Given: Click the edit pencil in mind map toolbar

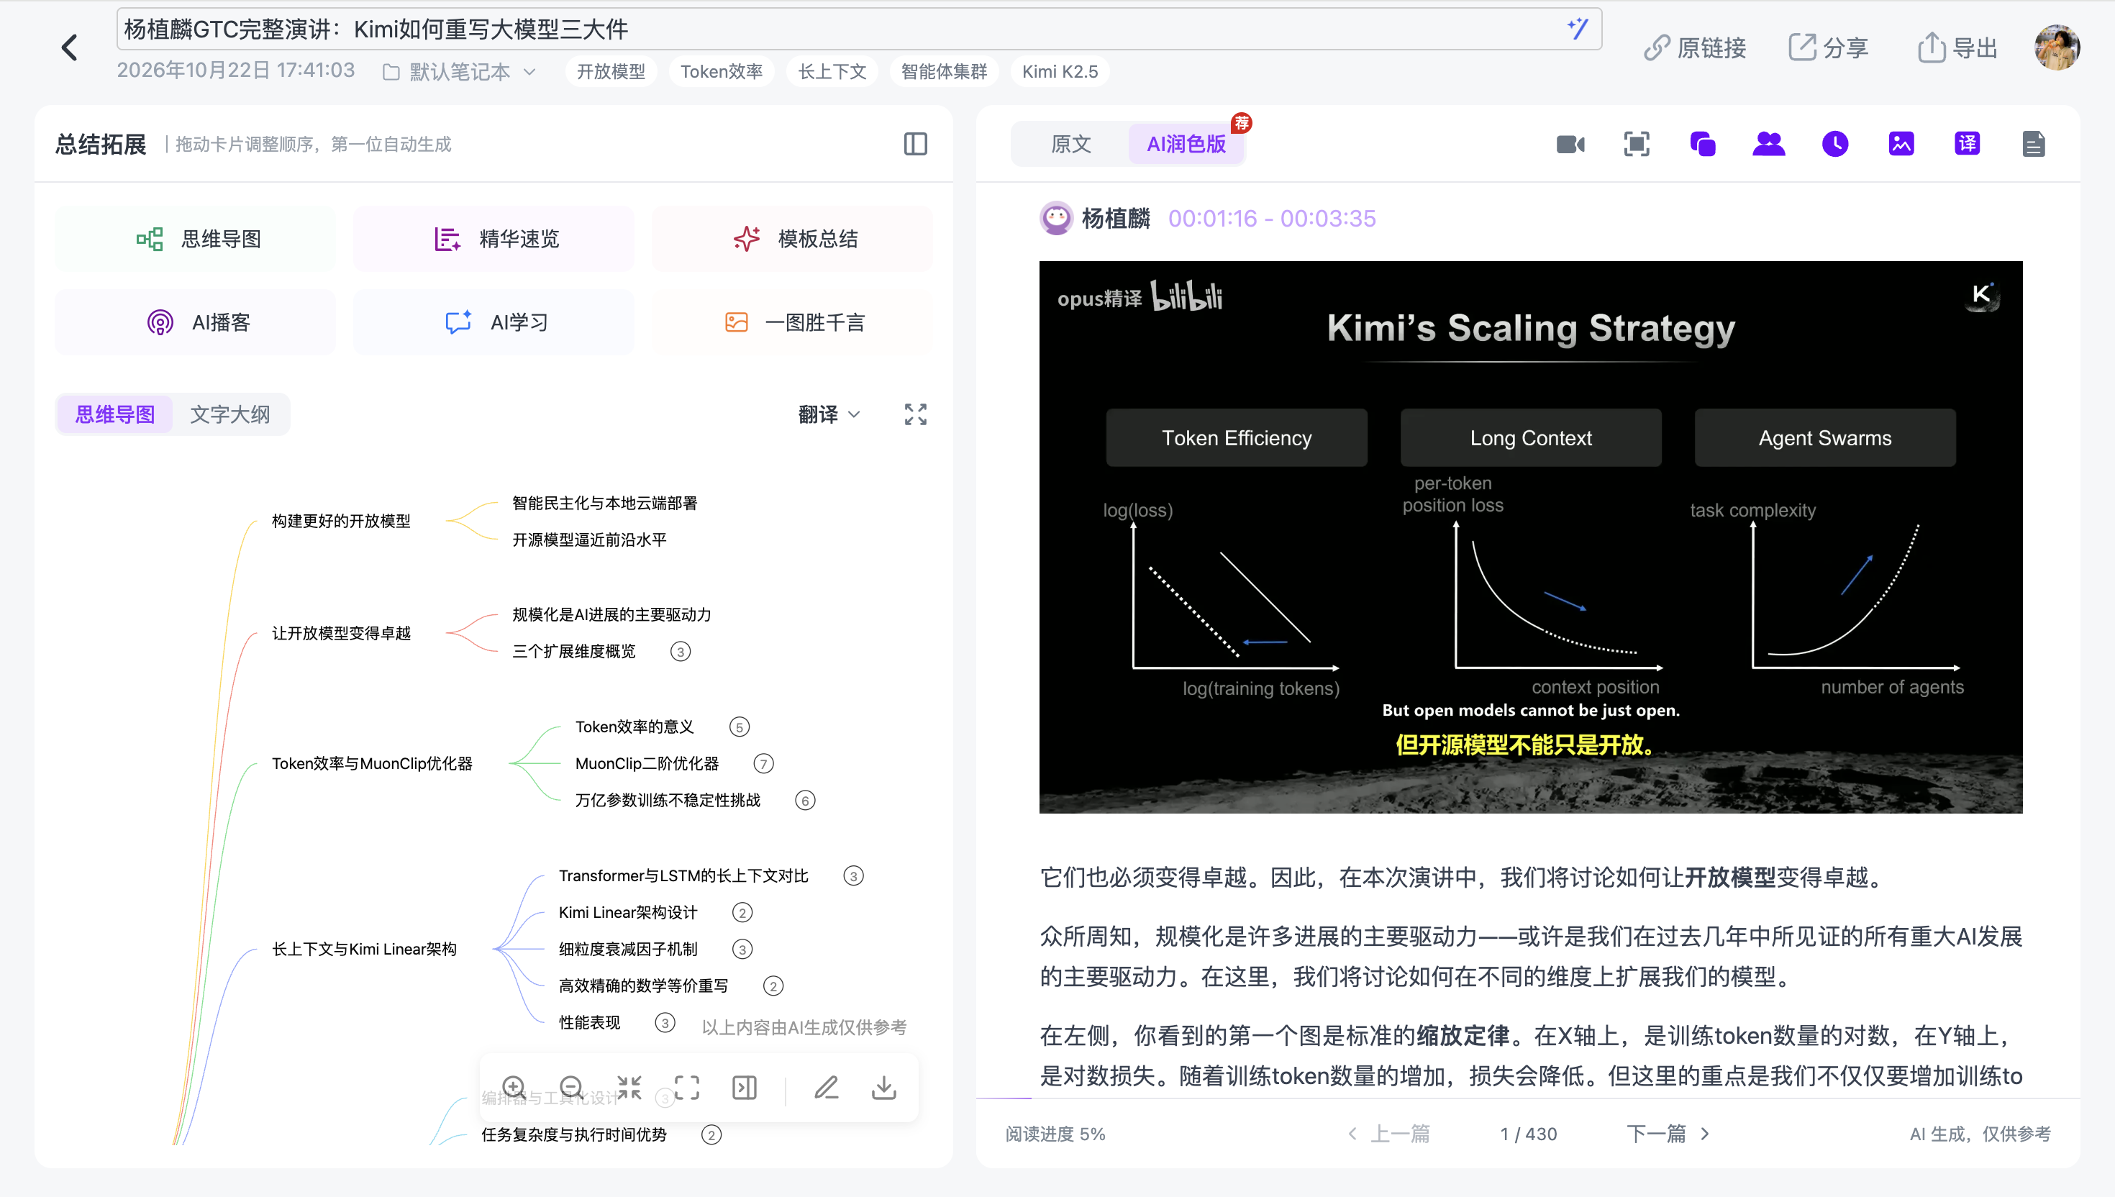Looking at the screenshot, I should [x=826, y=1088].
